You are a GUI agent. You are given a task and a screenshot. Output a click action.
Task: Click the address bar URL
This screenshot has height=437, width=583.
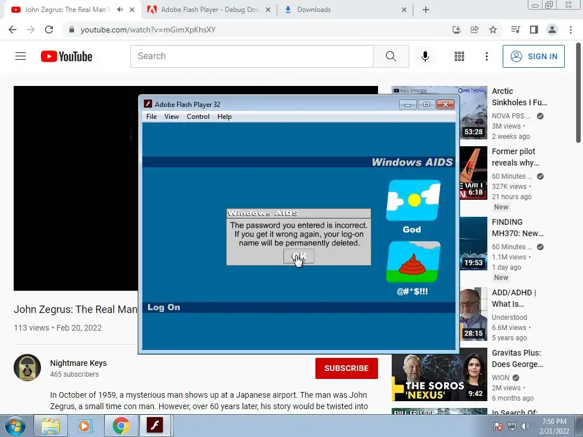coord(148,30)
